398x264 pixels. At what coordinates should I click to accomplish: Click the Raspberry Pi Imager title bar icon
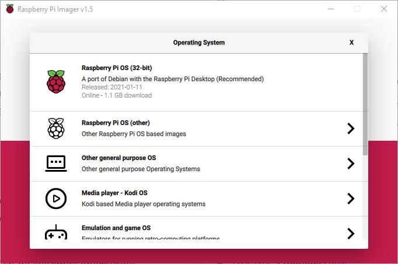(10, 9)
